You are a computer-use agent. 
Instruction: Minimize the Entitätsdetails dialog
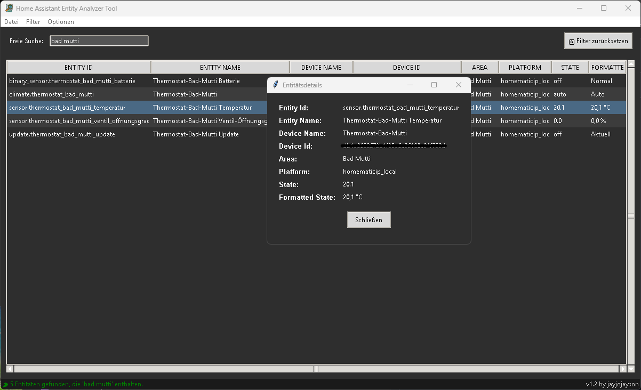point(410,85)
